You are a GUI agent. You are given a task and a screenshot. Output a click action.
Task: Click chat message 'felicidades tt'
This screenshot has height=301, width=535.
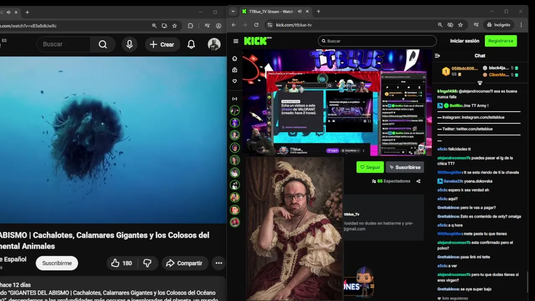(x=459, y=149)
